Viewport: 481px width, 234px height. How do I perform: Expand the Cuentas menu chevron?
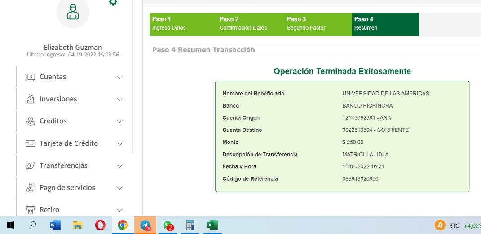[120, 77]
